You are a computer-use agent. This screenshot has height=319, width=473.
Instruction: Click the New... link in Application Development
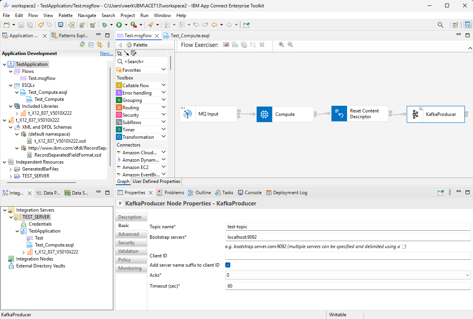coord(106,53)
